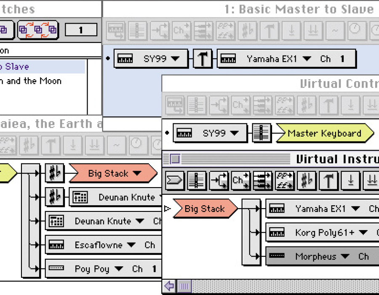Image resolution: width=379 pixels, height=295 pixels.
Task: Pick the splitter tool in Virtual Instruments toolbar
Action: (x=219, y=180)
